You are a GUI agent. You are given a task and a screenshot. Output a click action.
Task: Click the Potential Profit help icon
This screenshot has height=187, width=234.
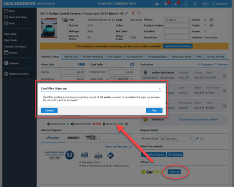72,124
